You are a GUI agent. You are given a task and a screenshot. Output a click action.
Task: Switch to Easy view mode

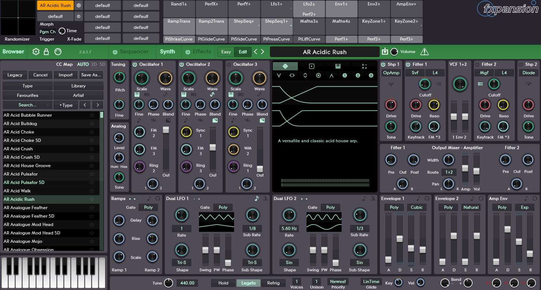[226, 52]
